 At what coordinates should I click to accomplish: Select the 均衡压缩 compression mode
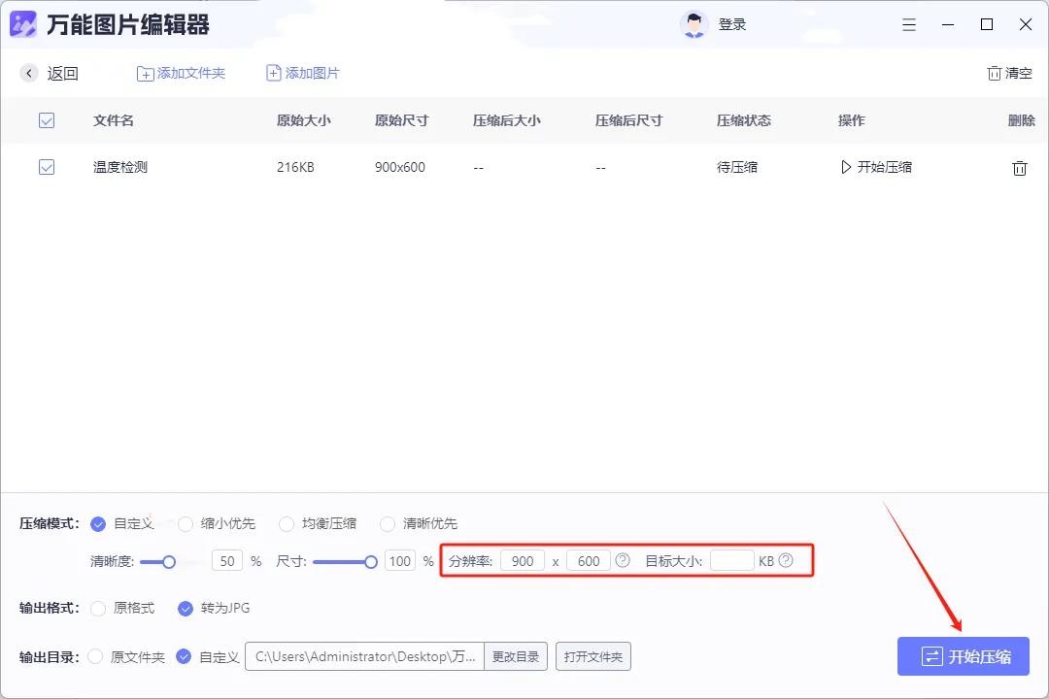click(286, 524)
